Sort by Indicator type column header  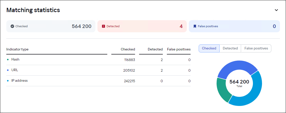click(17, 49)
